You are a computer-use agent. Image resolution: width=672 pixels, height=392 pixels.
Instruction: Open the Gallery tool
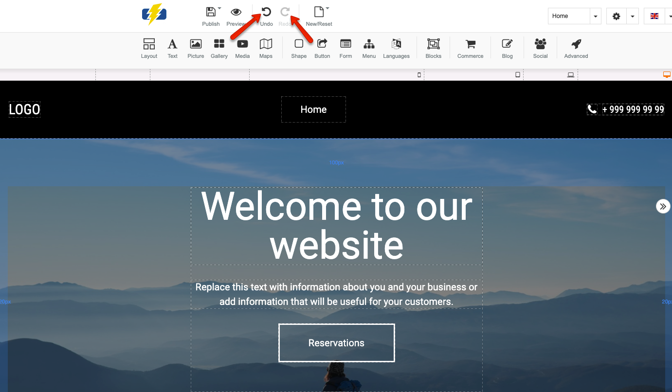coord(219,47)
